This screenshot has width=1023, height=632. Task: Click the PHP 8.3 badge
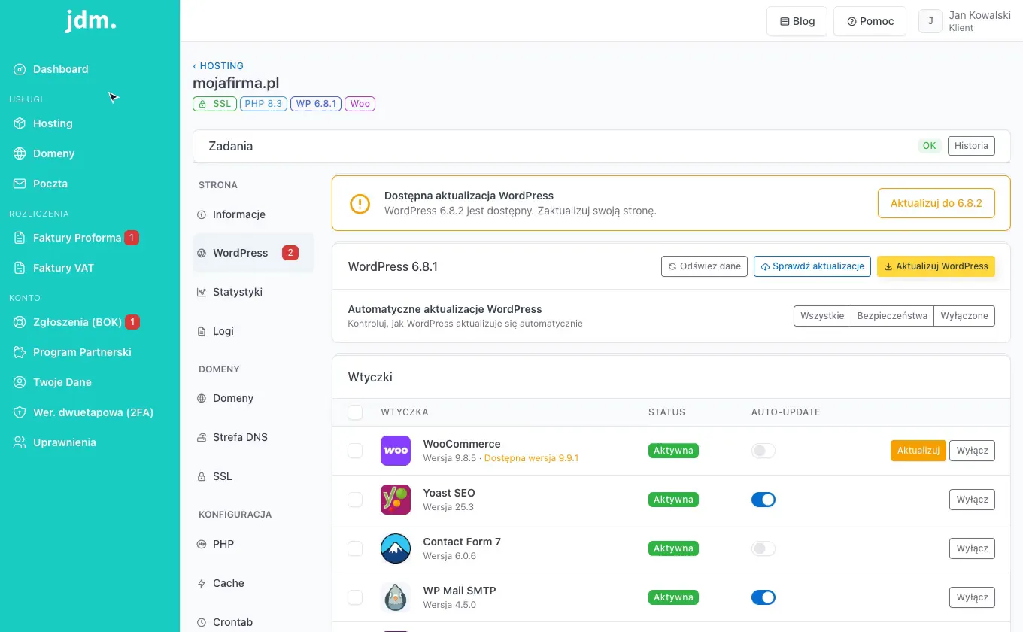[x=263, y=104]
